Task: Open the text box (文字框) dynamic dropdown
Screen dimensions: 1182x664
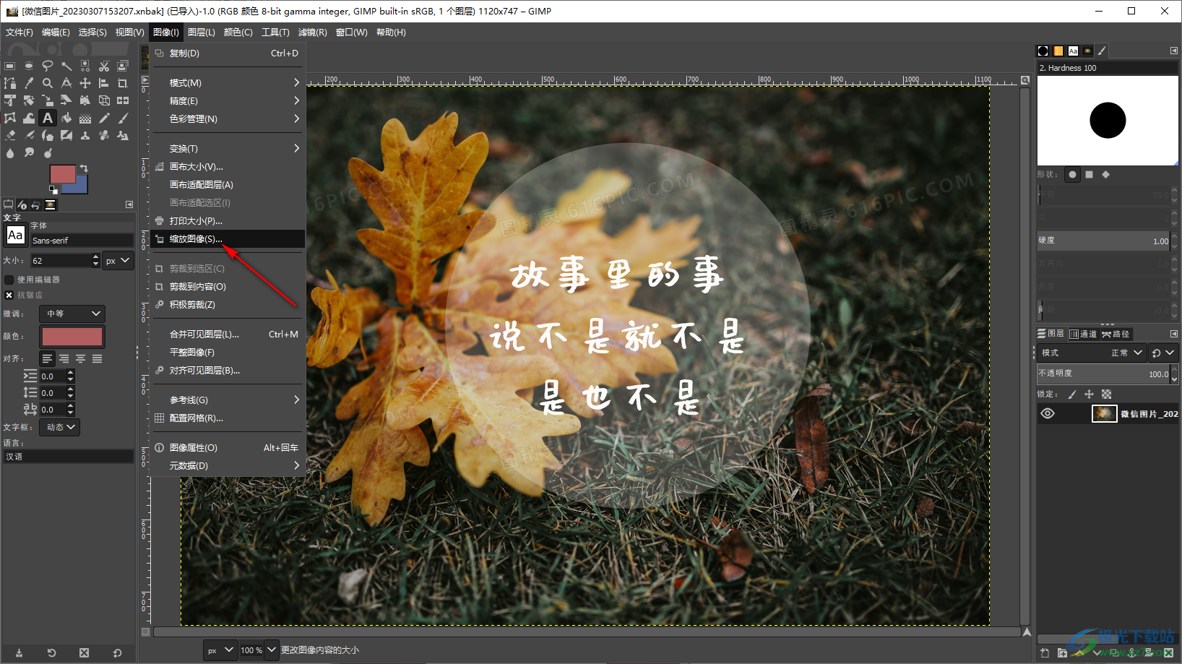Action: tap(60, 427)
